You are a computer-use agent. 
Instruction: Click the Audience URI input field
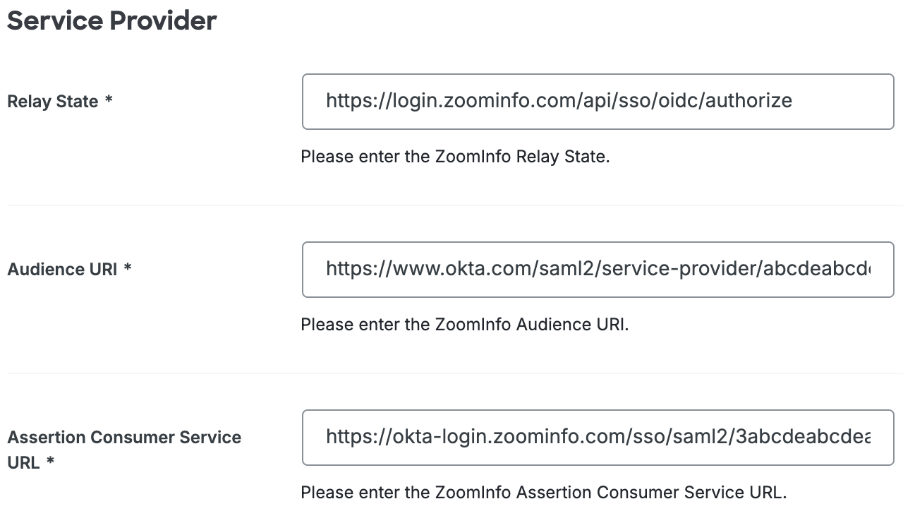pos(598,269)
